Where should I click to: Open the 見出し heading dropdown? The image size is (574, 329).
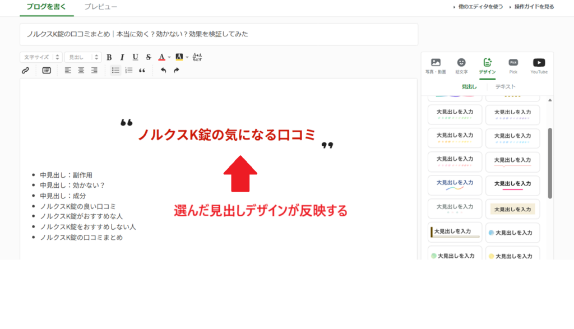coord(82,57)
